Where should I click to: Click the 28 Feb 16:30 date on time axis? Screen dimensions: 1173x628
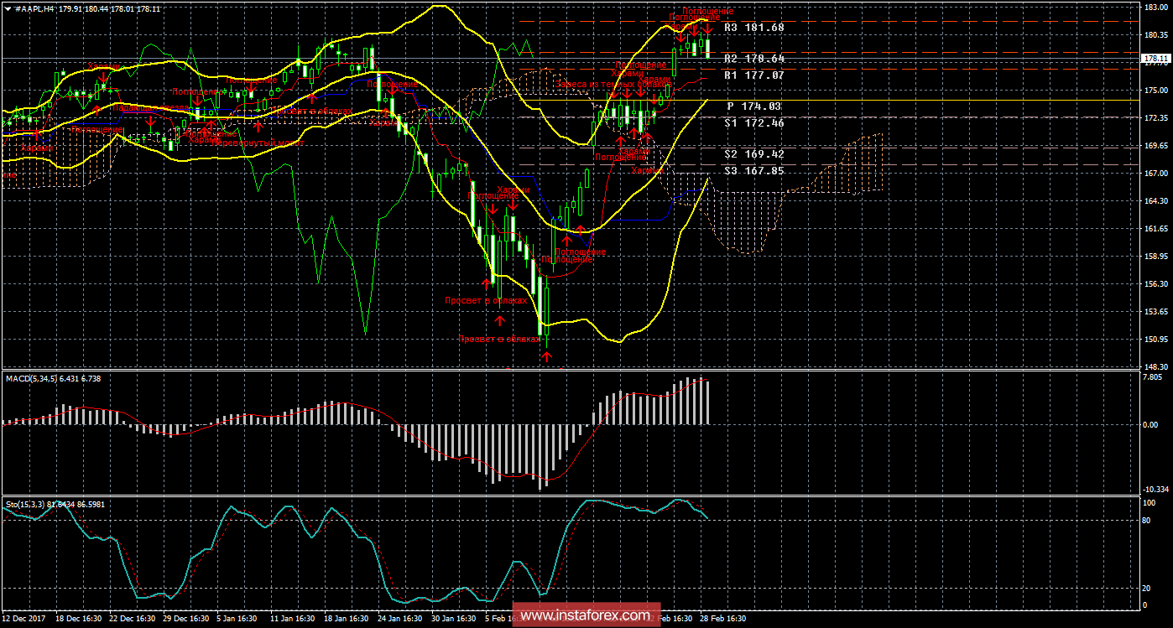(723, 619)
